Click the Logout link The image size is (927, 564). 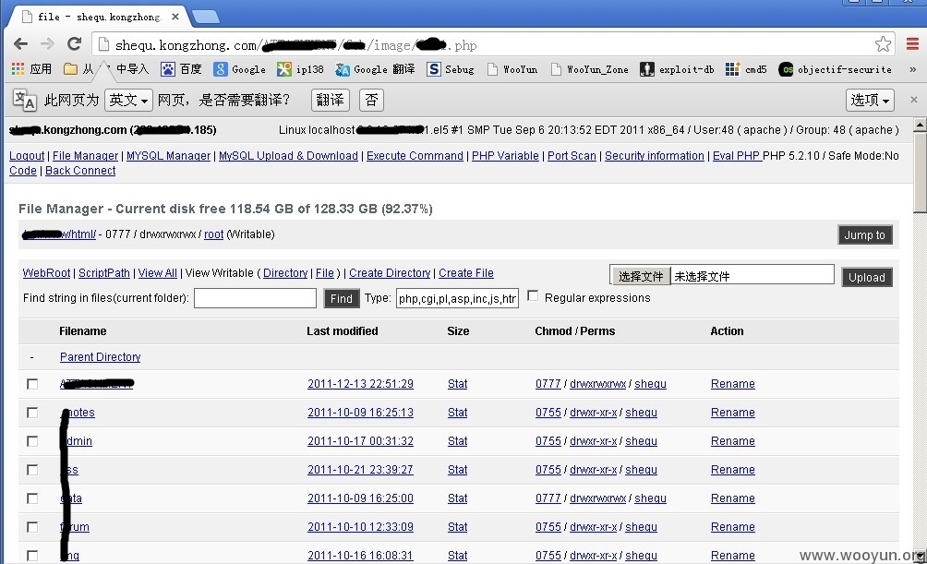(x=27, y=155)
